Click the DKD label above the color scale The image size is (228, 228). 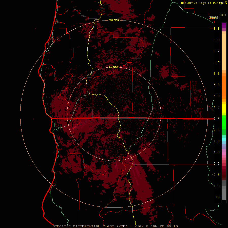[x=223, y=15]
